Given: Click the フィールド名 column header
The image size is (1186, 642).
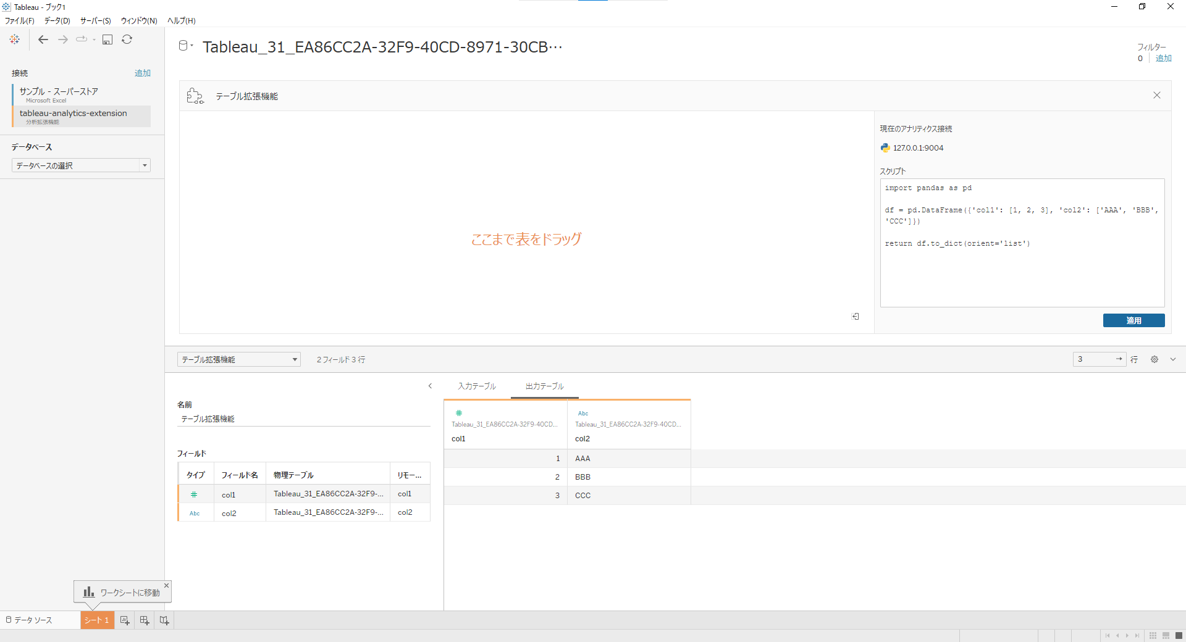Looking at the screenshot, I should tap(240, 475).
